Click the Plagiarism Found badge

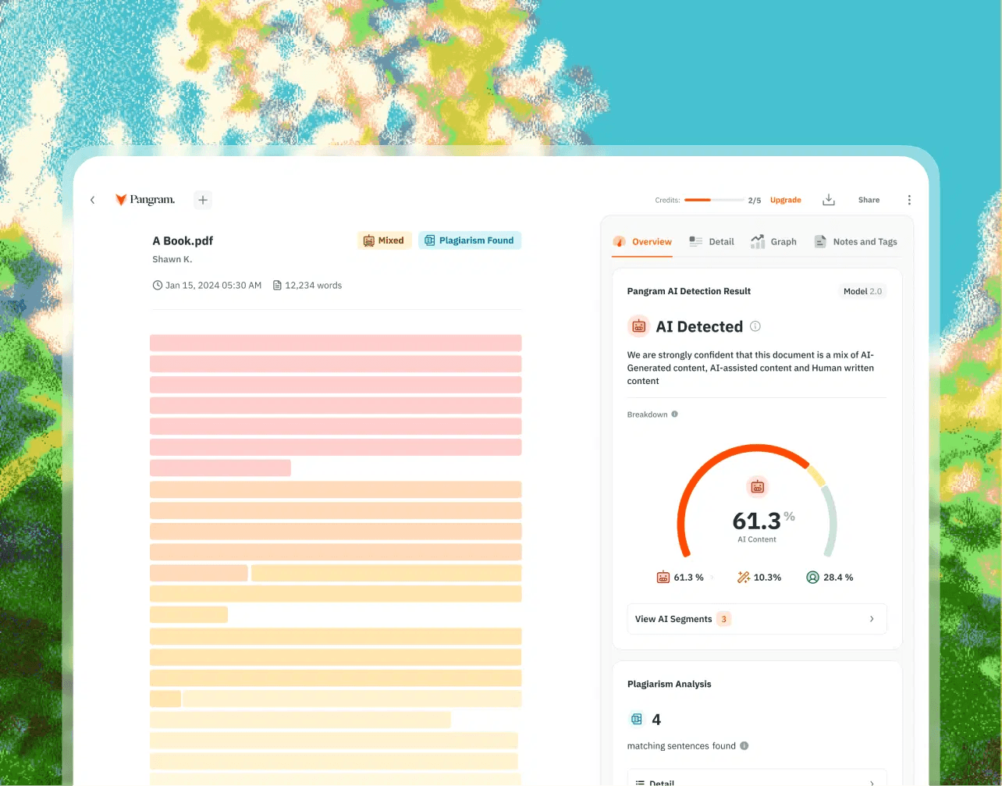point(469,240)
